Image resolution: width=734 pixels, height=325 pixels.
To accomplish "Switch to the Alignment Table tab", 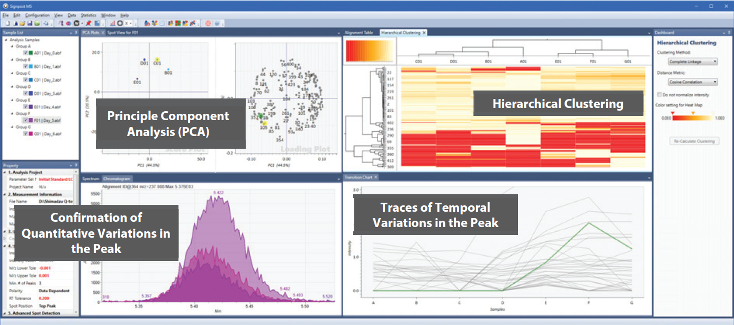I will [359, 33].
